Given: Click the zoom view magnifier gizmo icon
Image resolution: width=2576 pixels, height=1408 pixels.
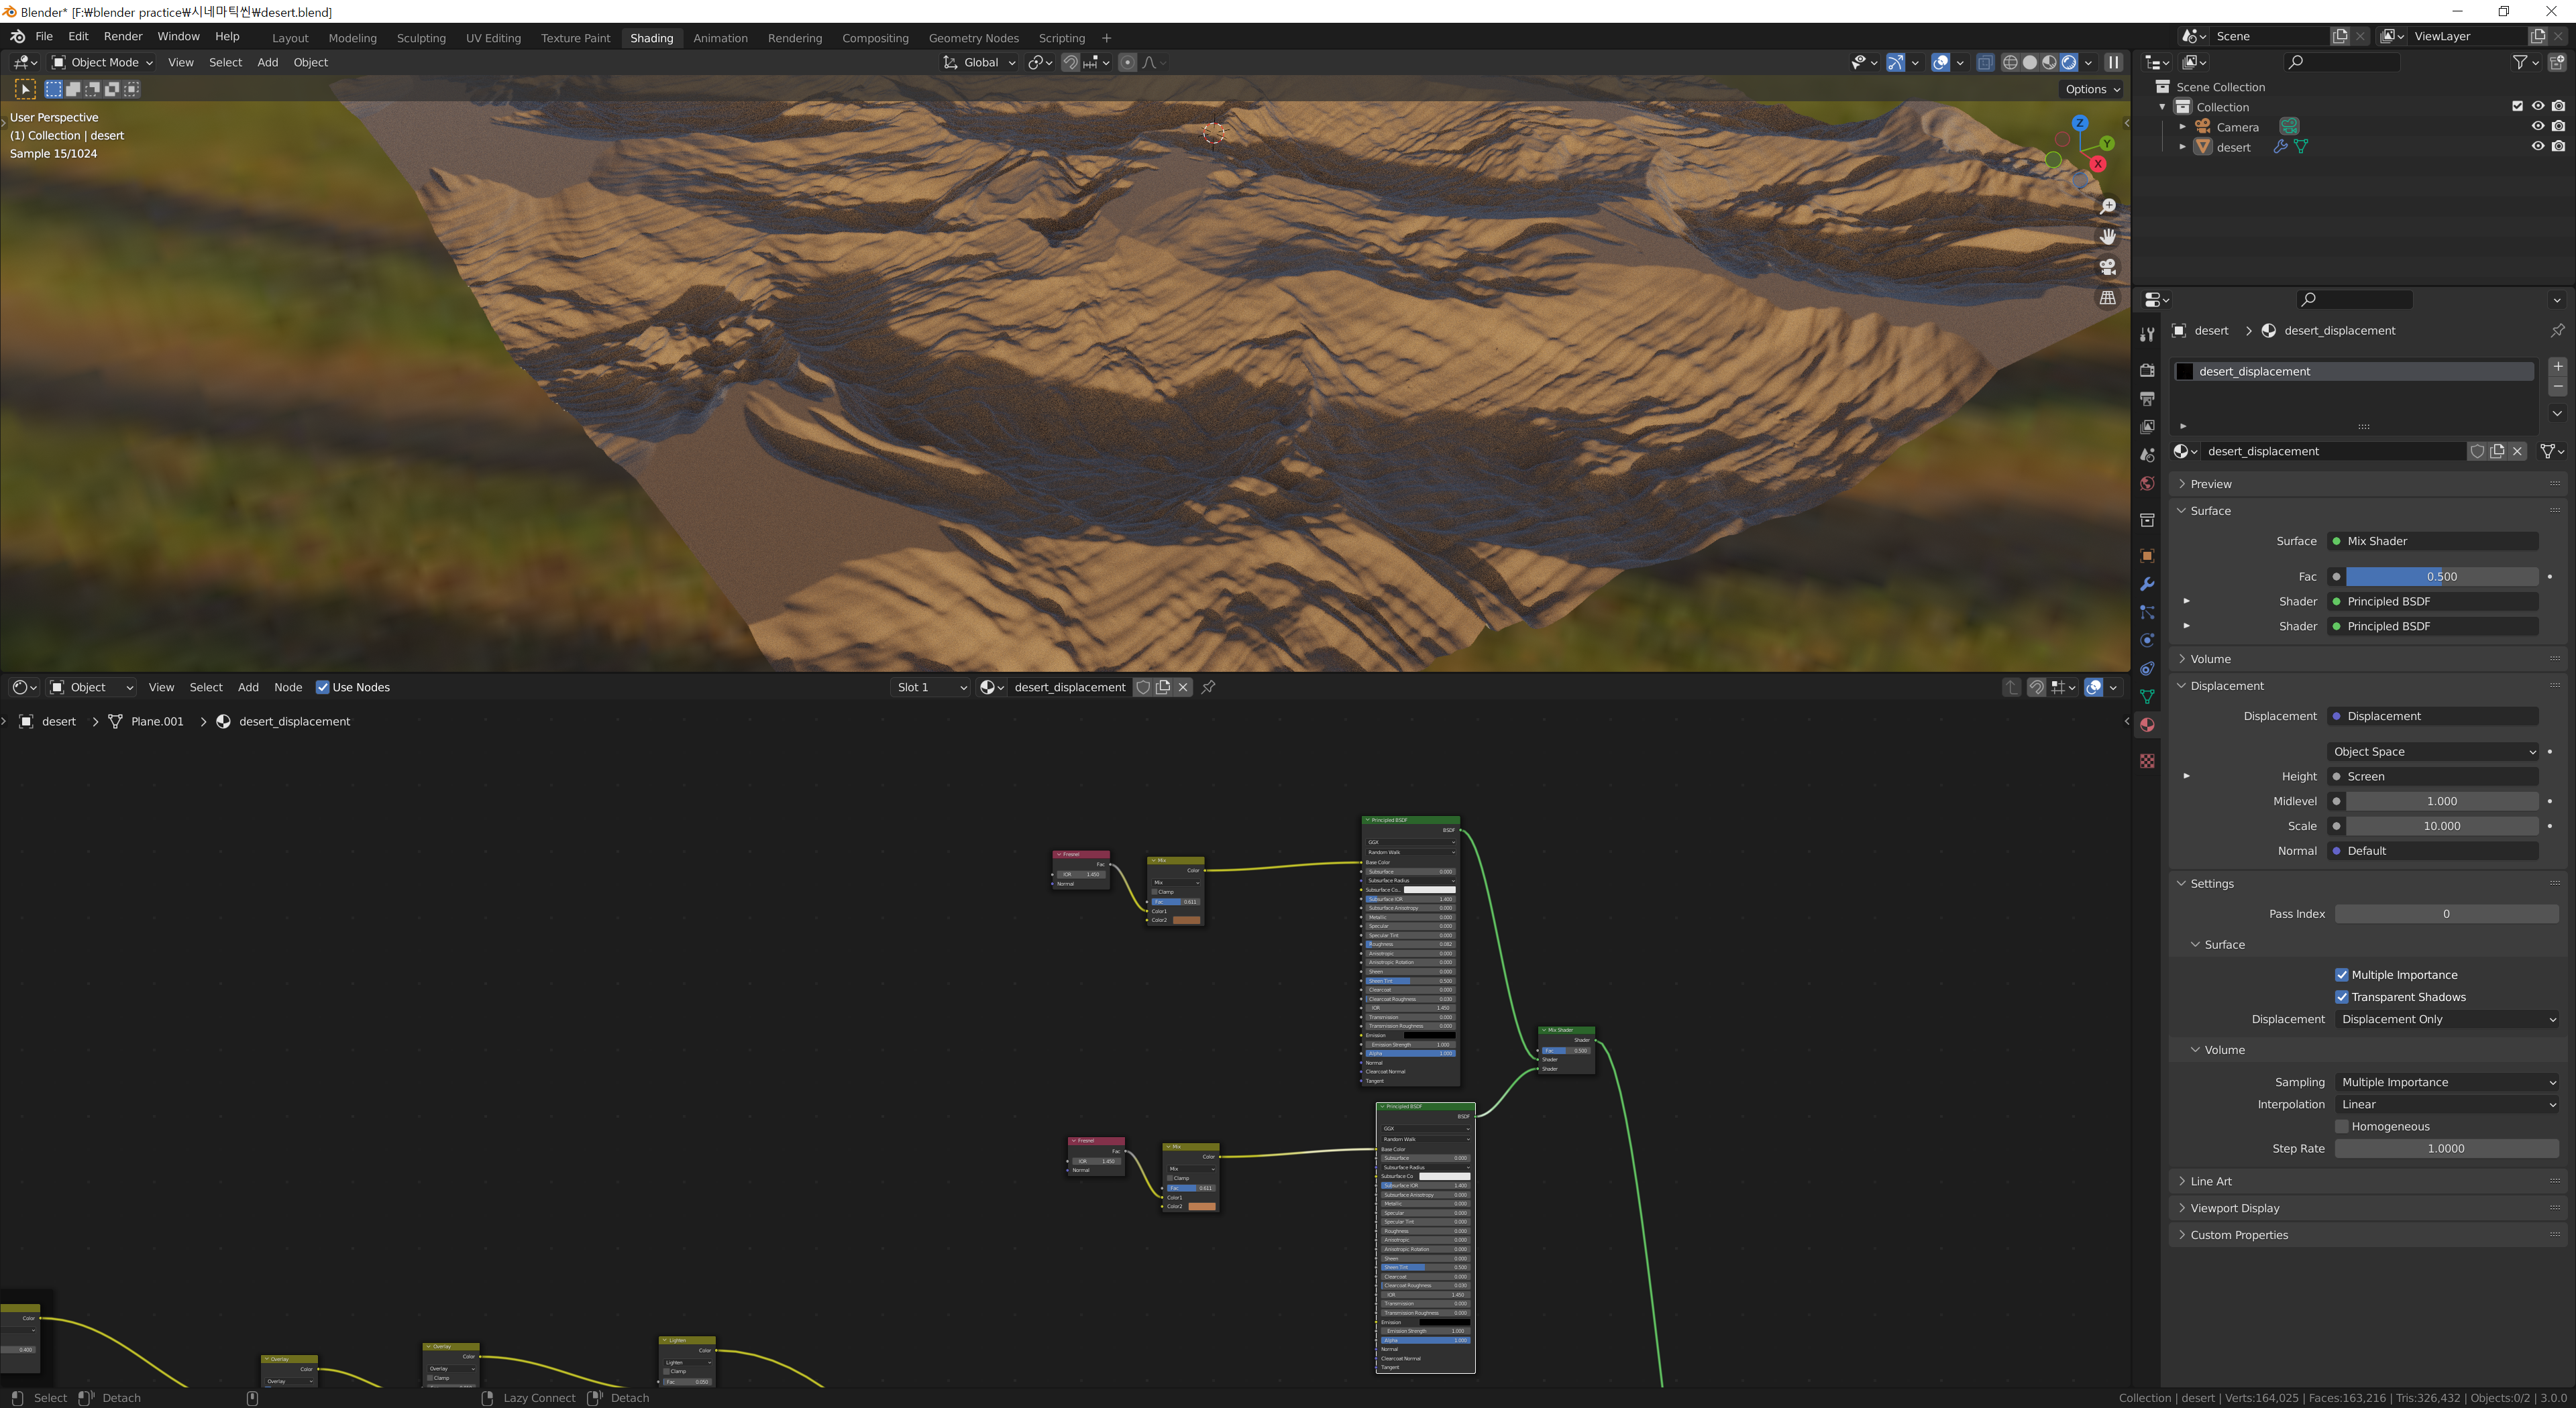Looking at the screenshot, I should [x=2107, y=207].
